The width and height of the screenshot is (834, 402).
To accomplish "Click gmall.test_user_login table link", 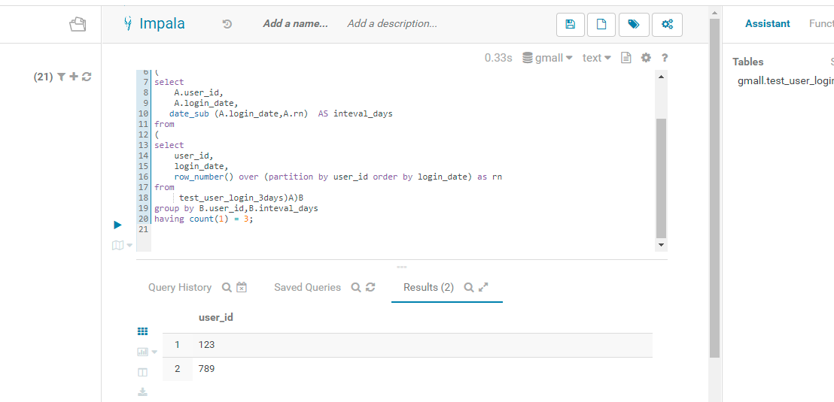I will click(x=785, y=80).
